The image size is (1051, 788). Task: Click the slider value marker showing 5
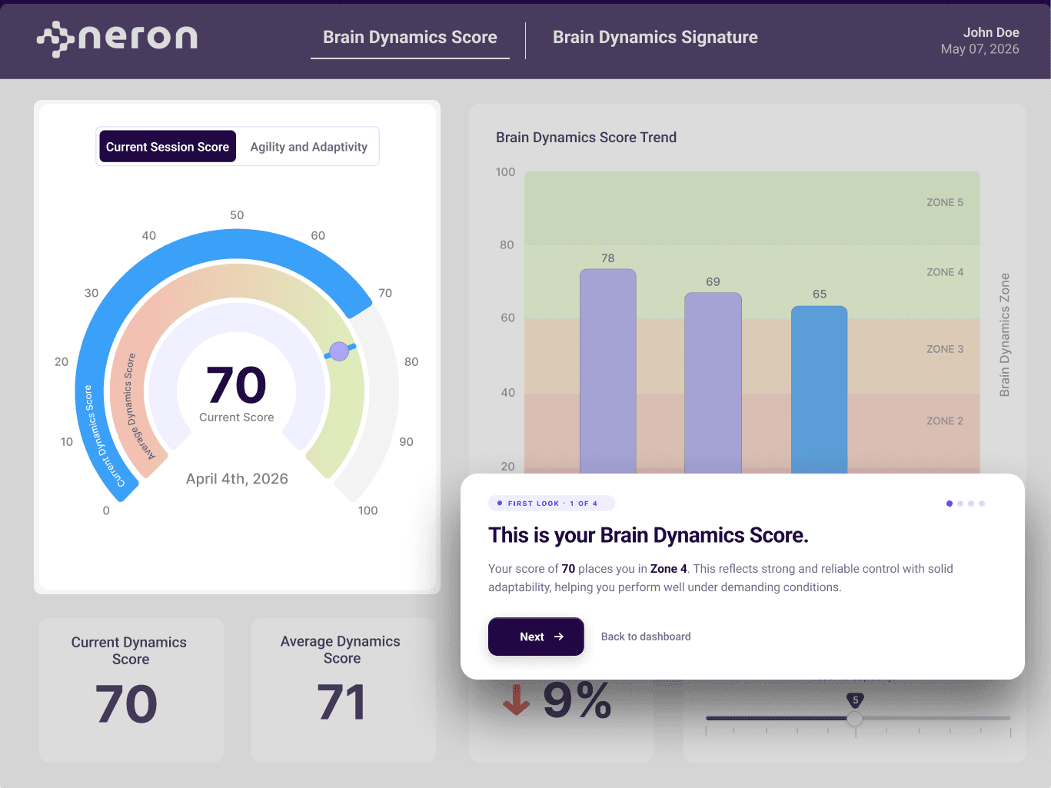point(855,700)
